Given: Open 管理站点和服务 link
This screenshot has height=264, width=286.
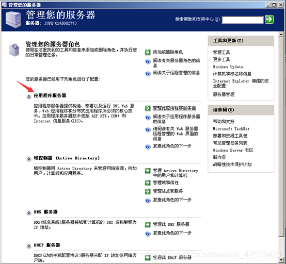Looking at the screenshot, I should tap(168, 191).
